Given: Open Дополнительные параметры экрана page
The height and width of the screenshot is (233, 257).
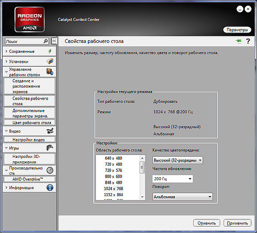Looking at the screenshot, I should pos(30,113).
